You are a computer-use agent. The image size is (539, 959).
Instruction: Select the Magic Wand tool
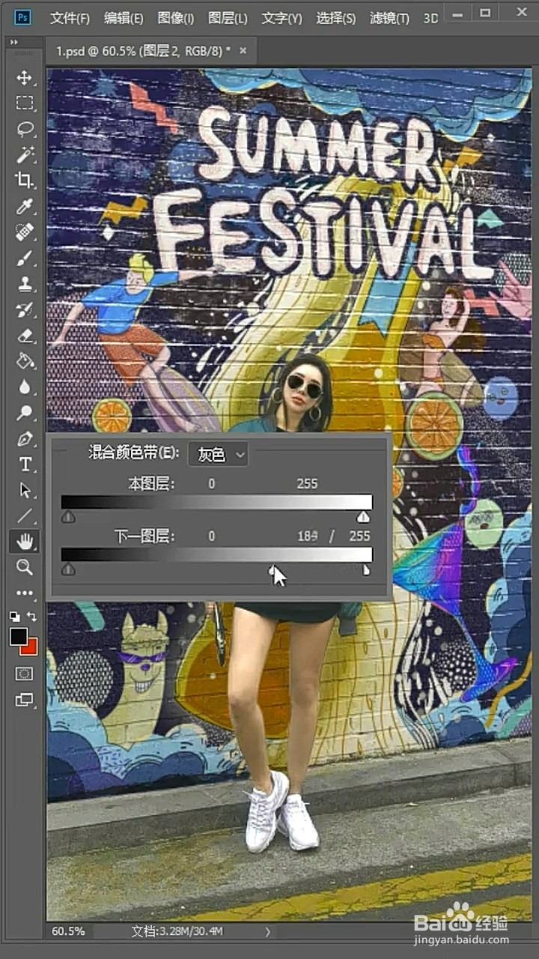(25, 154)
